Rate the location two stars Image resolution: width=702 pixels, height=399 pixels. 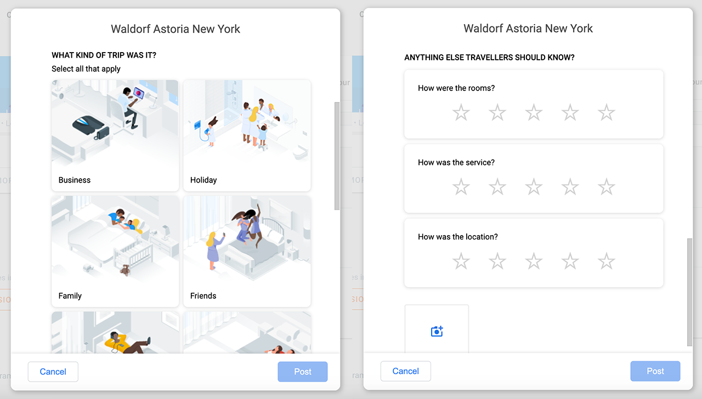[497, 261]
